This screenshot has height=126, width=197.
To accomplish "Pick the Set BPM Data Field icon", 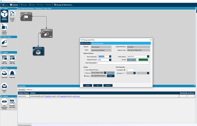I will 12,103.
